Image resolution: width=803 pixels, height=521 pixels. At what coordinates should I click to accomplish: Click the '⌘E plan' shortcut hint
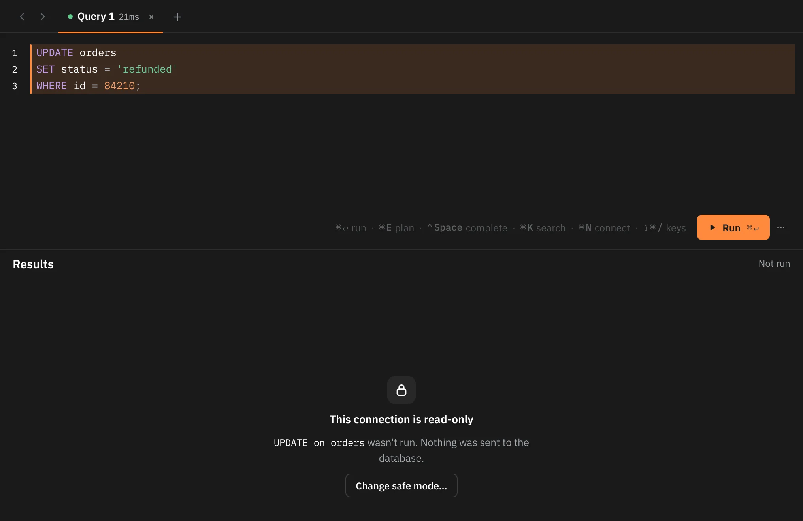[396, 228]
